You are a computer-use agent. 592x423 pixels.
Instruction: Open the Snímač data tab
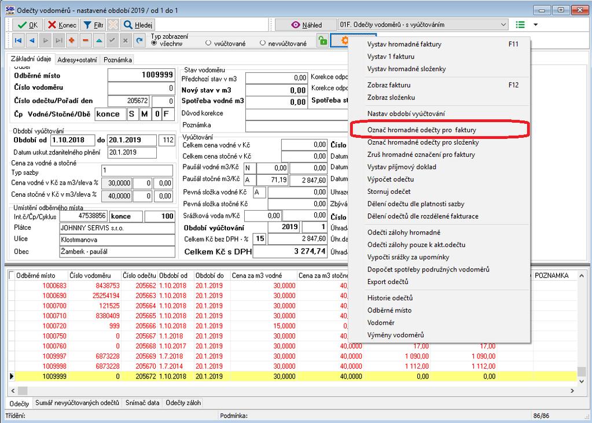coord(142,403)
